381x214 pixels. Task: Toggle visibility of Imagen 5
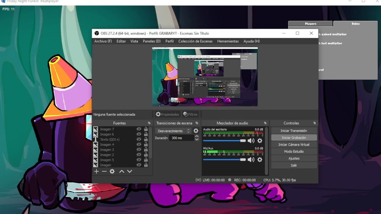pos(139,160)
